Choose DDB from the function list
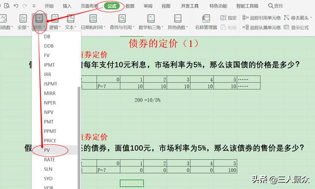Viewport: 315px width, 189px height. point(55,46)
